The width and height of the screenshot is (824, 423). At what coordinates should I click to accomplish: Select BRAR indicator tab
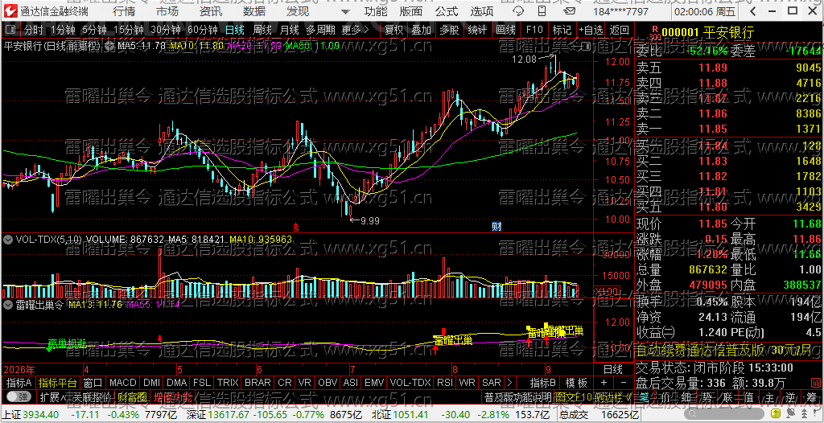(258, 383)
